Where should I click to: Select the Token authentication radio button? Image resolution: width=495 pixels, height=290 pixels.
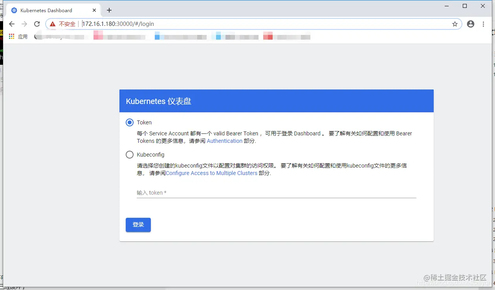(130, 122)
